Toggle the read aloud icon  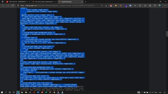click(102, 5)
